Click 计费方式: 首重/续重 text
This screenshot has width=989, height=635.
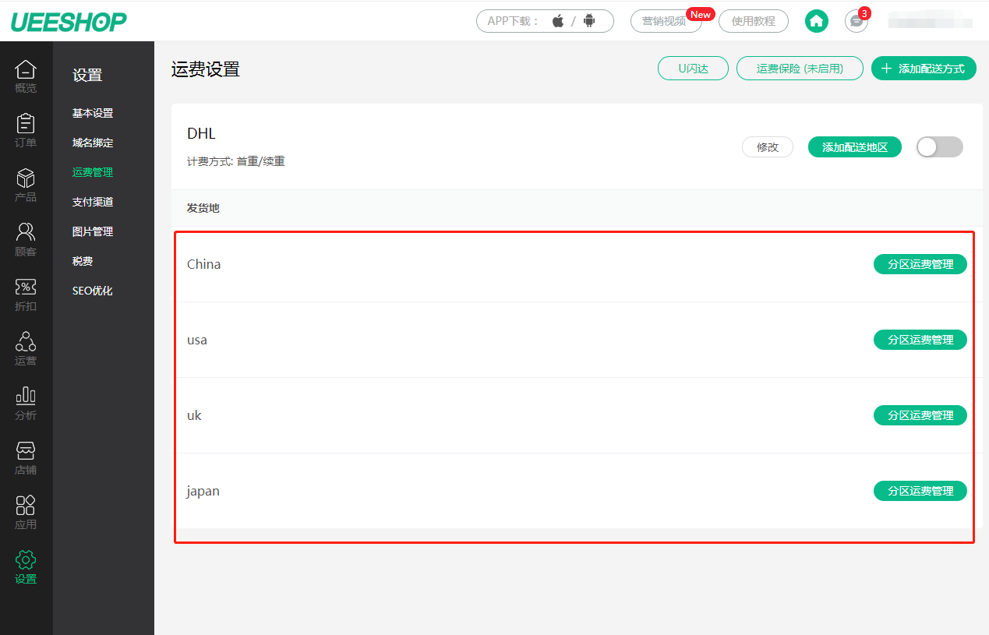[x=236, y=161]
